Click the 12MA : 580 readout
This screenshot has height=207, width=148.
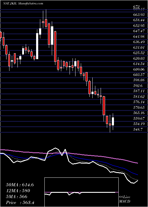[18, 191]
